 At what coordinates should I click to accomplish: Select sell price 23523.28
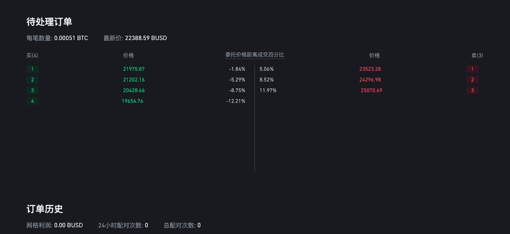pos(370,69)
